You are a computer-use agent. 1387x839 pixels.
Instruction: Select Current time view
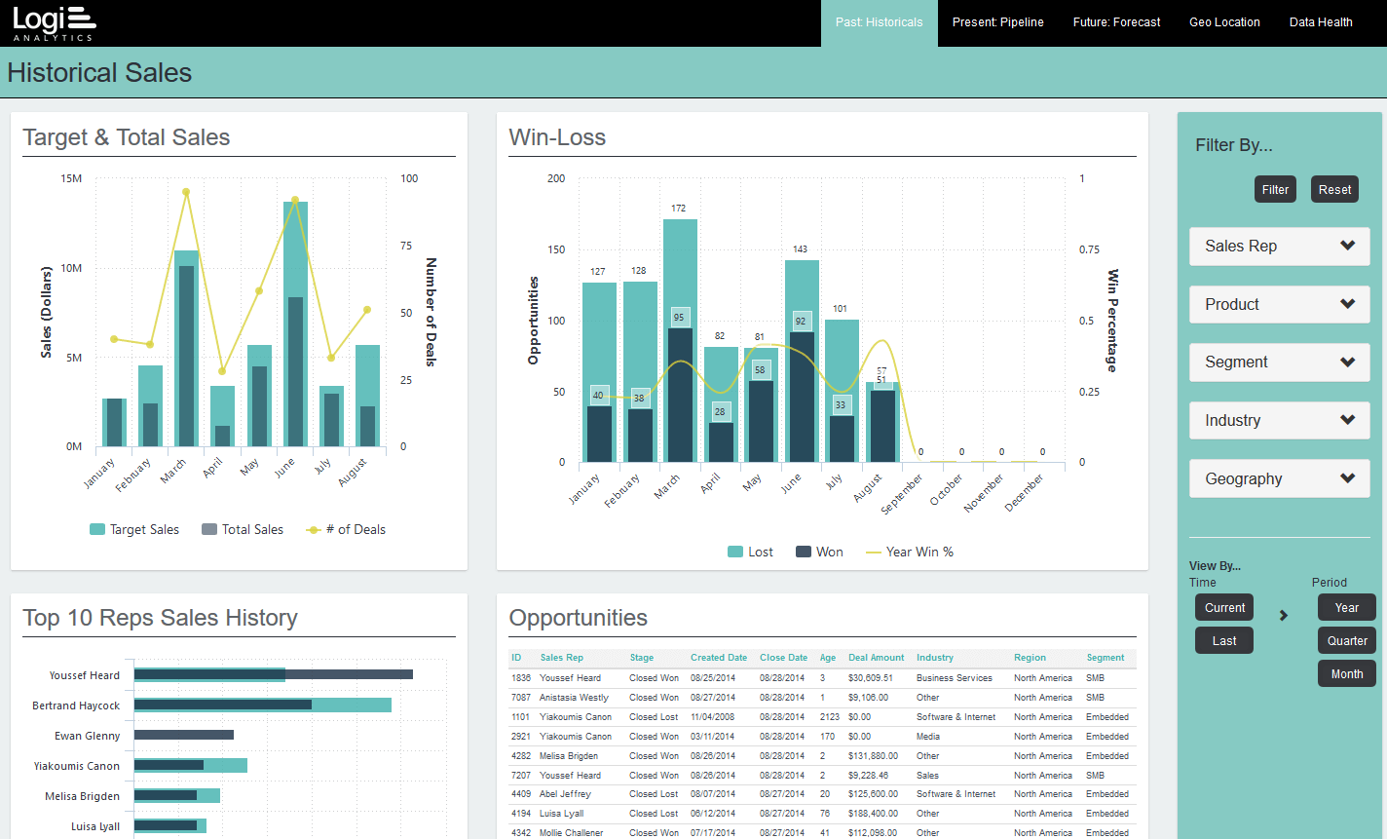tap(1224, 608)
